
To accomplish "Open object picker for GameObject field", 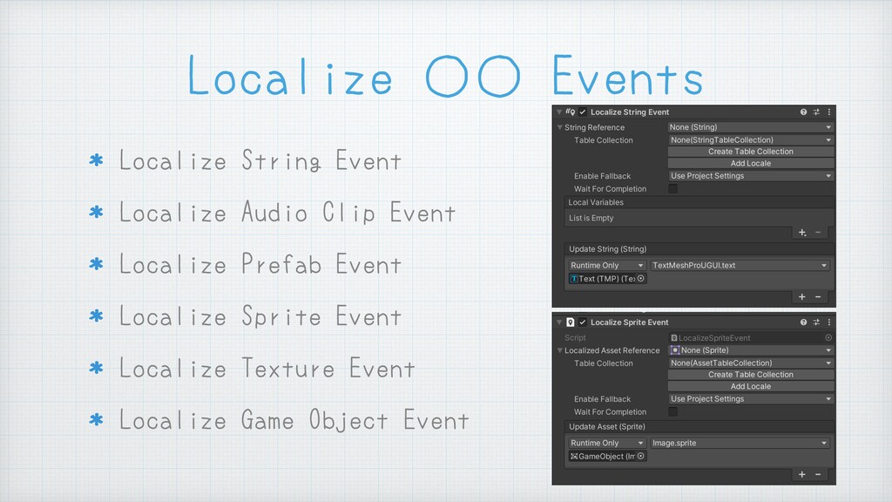I will point(641,456).
